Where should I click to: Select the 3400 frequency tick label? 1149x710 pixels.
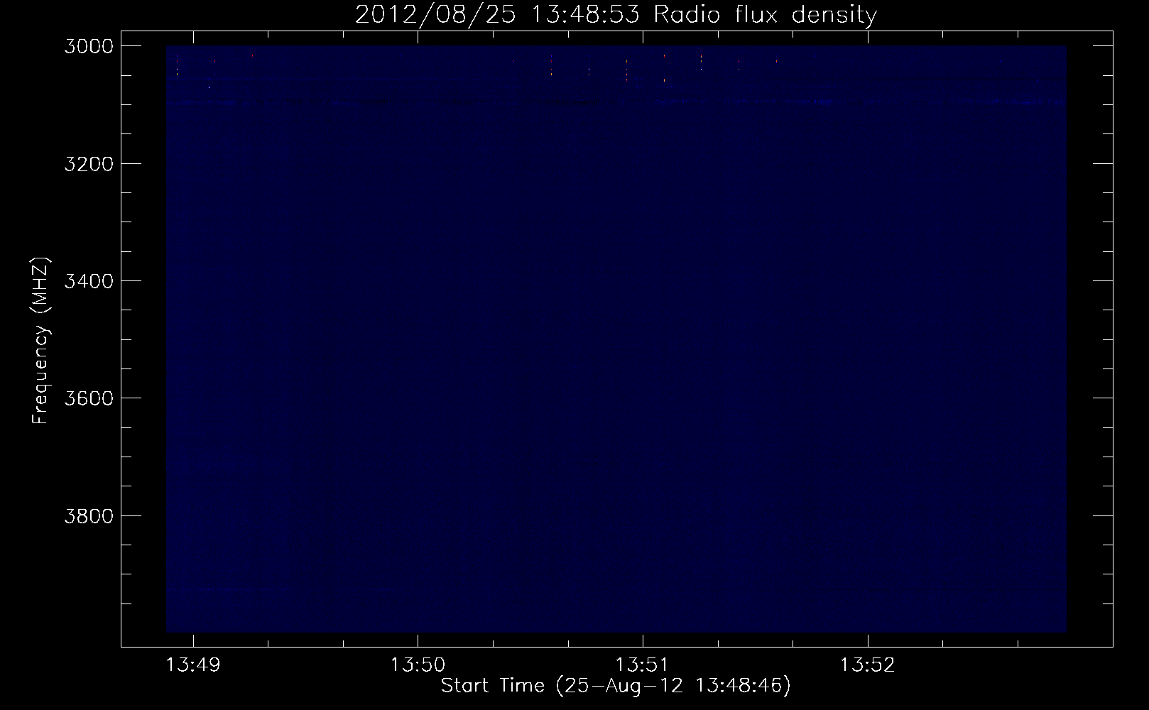point(89,281)
